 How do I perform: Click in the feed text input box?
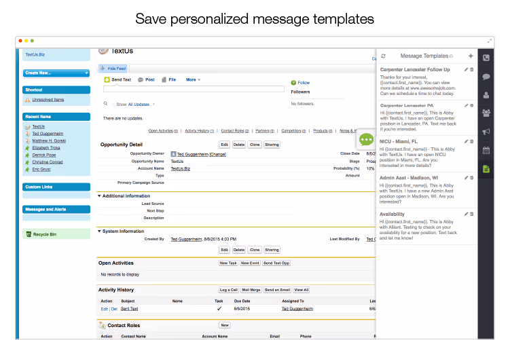(194, 89)
